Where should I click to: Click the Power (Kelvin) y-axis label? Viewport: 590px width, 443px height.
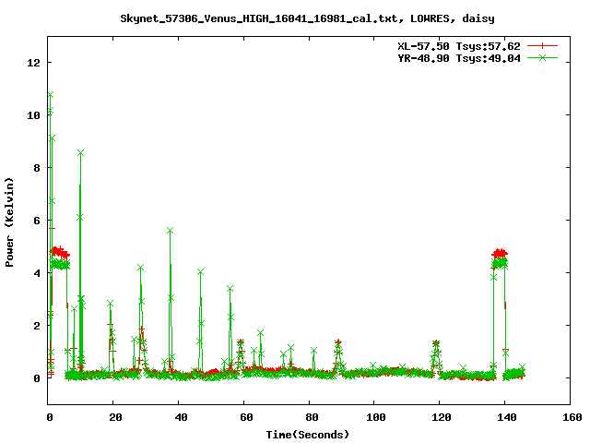pos(9,222)
